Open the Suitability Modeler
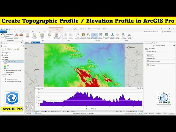Viewport: 176px width, 132px height. point(83,36)
